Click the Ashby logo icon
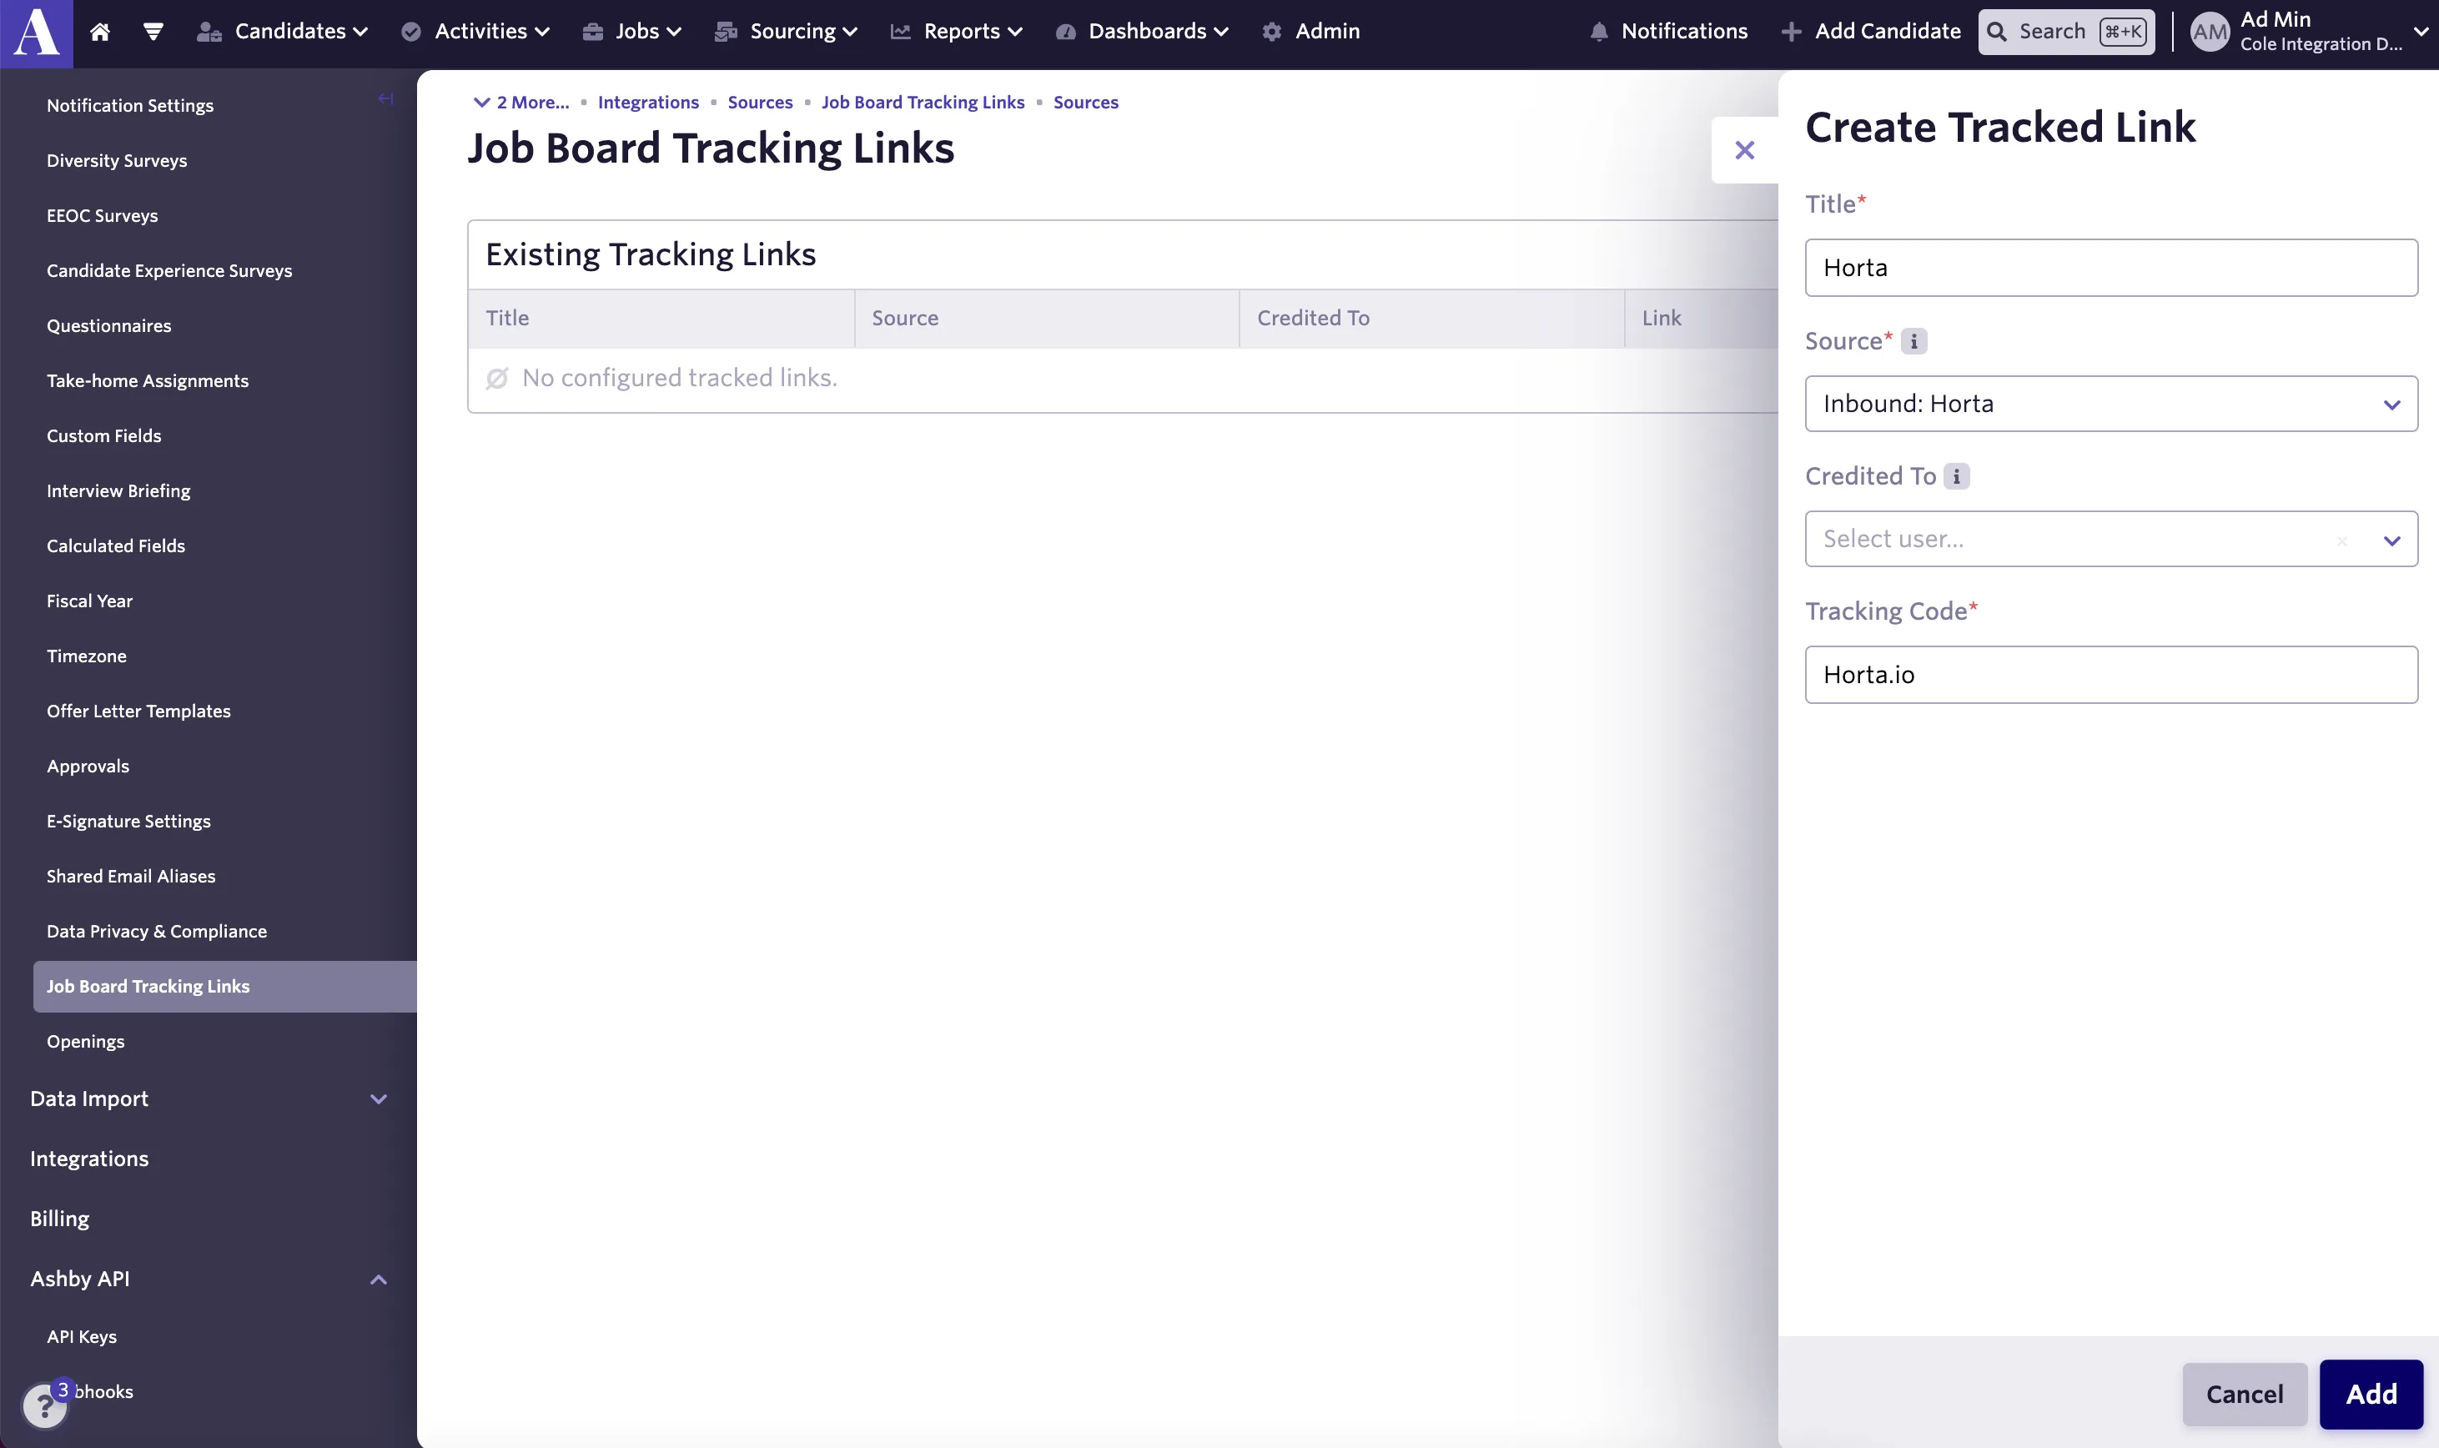 [x=36, y=33]
